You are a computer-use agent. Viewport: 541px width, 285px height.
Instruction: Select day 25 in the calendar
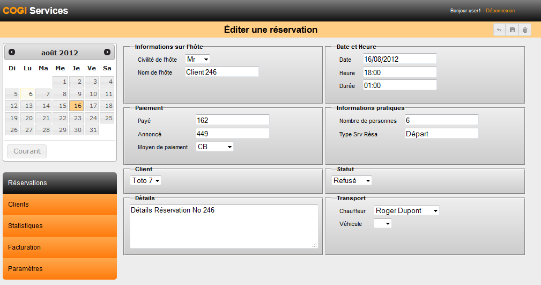pos(107,118)
